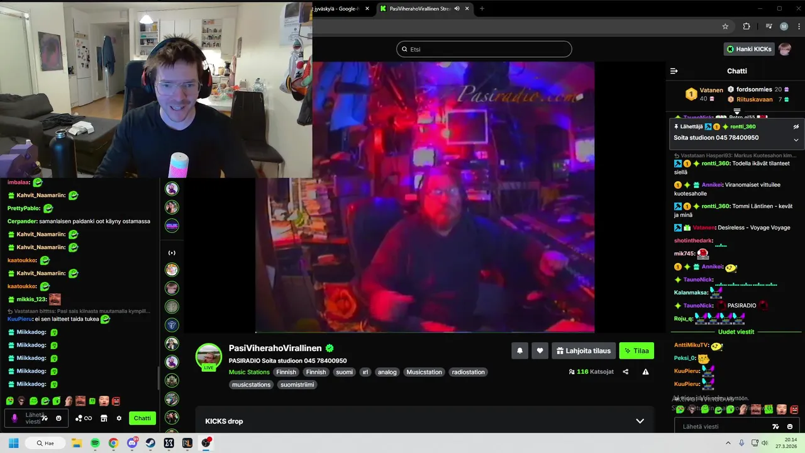Open Rocket League icon in taskbar

click(x=187, y=443)
